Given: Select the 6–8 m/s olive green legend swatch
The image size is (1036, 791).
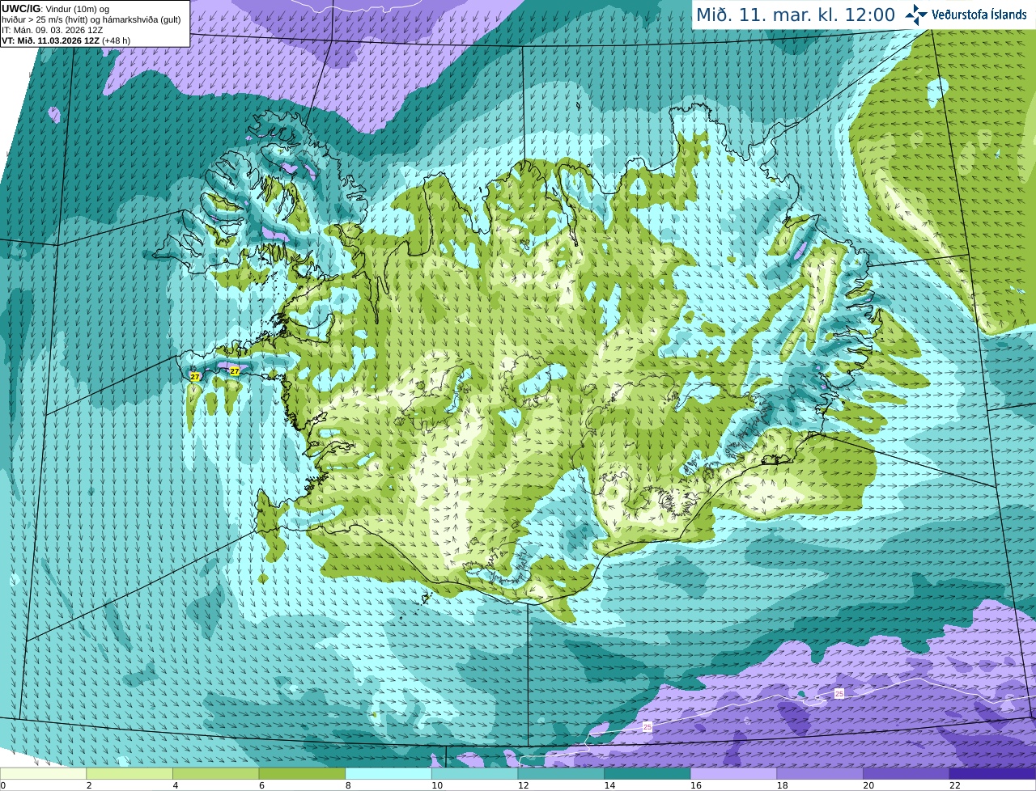Looking at the screenshot, I should (x=302, y=774).
